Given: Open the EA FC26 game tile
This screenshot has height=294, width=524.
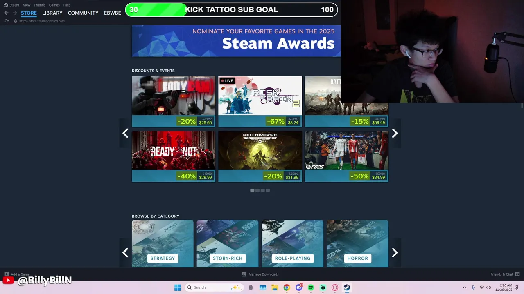Looking at the screenshot, I should 347,156.
